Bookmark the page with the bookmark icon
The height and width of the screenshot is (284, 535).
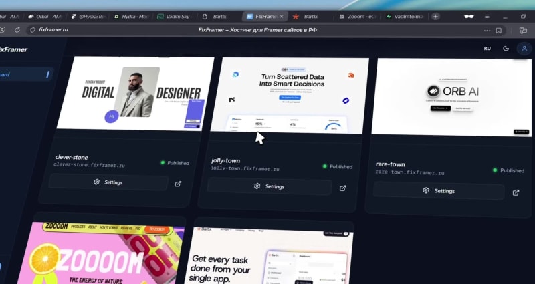(498, 30)
